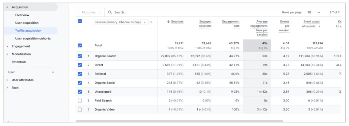Check the Paid Search row checkbox
349x126 pixels.
point(80,100)
